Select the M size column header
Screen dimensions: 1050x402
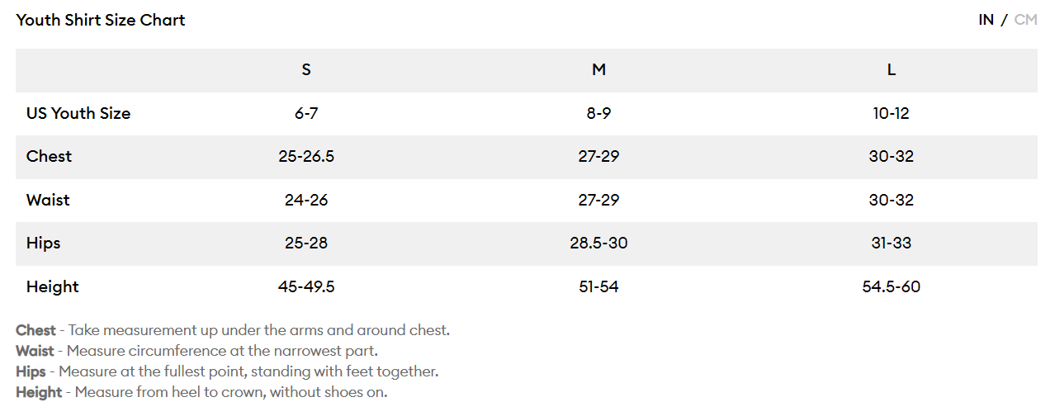coord(598,70)
